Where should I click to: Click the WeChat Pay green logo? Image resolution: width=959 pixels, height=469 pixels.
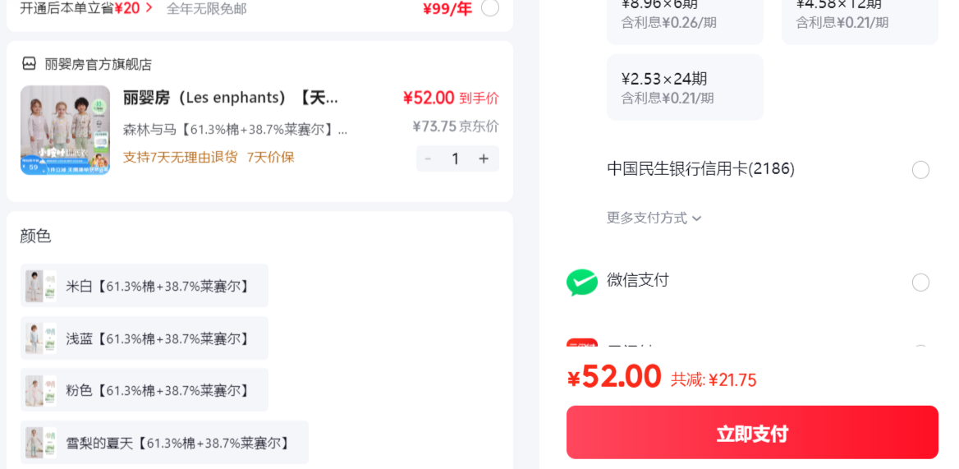(581, 283)
